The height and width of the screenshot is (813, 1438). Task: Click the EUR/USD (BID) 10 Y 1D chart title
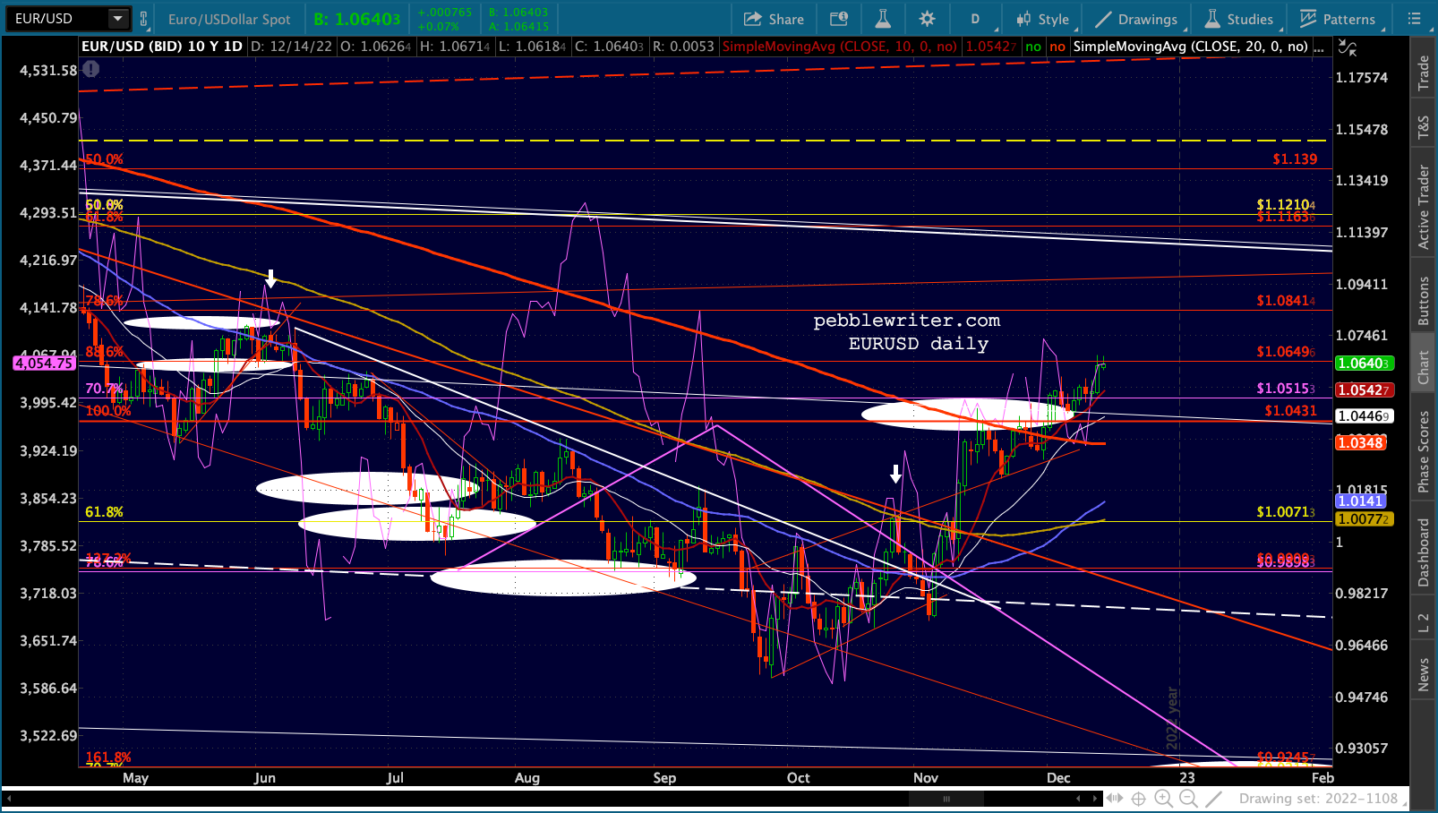[x=162, y=47]
